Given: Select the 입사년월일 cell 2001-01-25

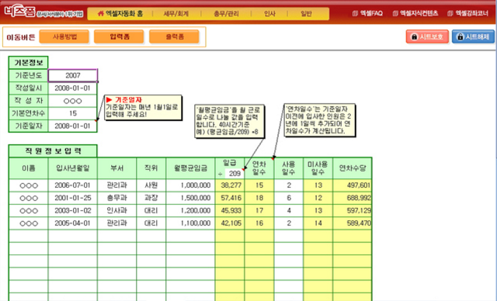Looking at the screenshot, I should [x=73, y=198].
